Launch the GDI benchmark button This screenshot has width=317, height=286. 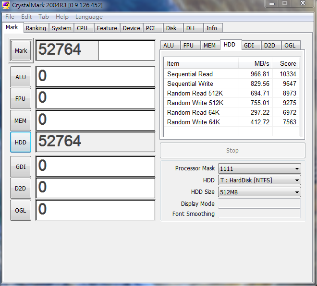point(21,167)
